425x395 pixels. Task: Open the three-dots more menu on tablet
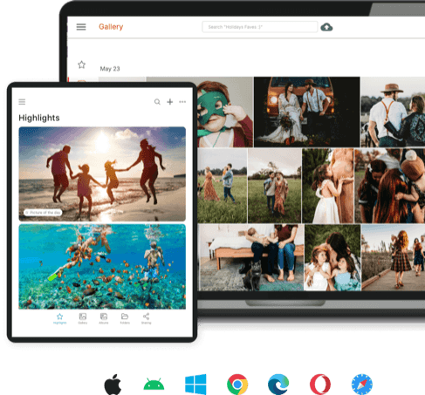(x=182, y=102)
